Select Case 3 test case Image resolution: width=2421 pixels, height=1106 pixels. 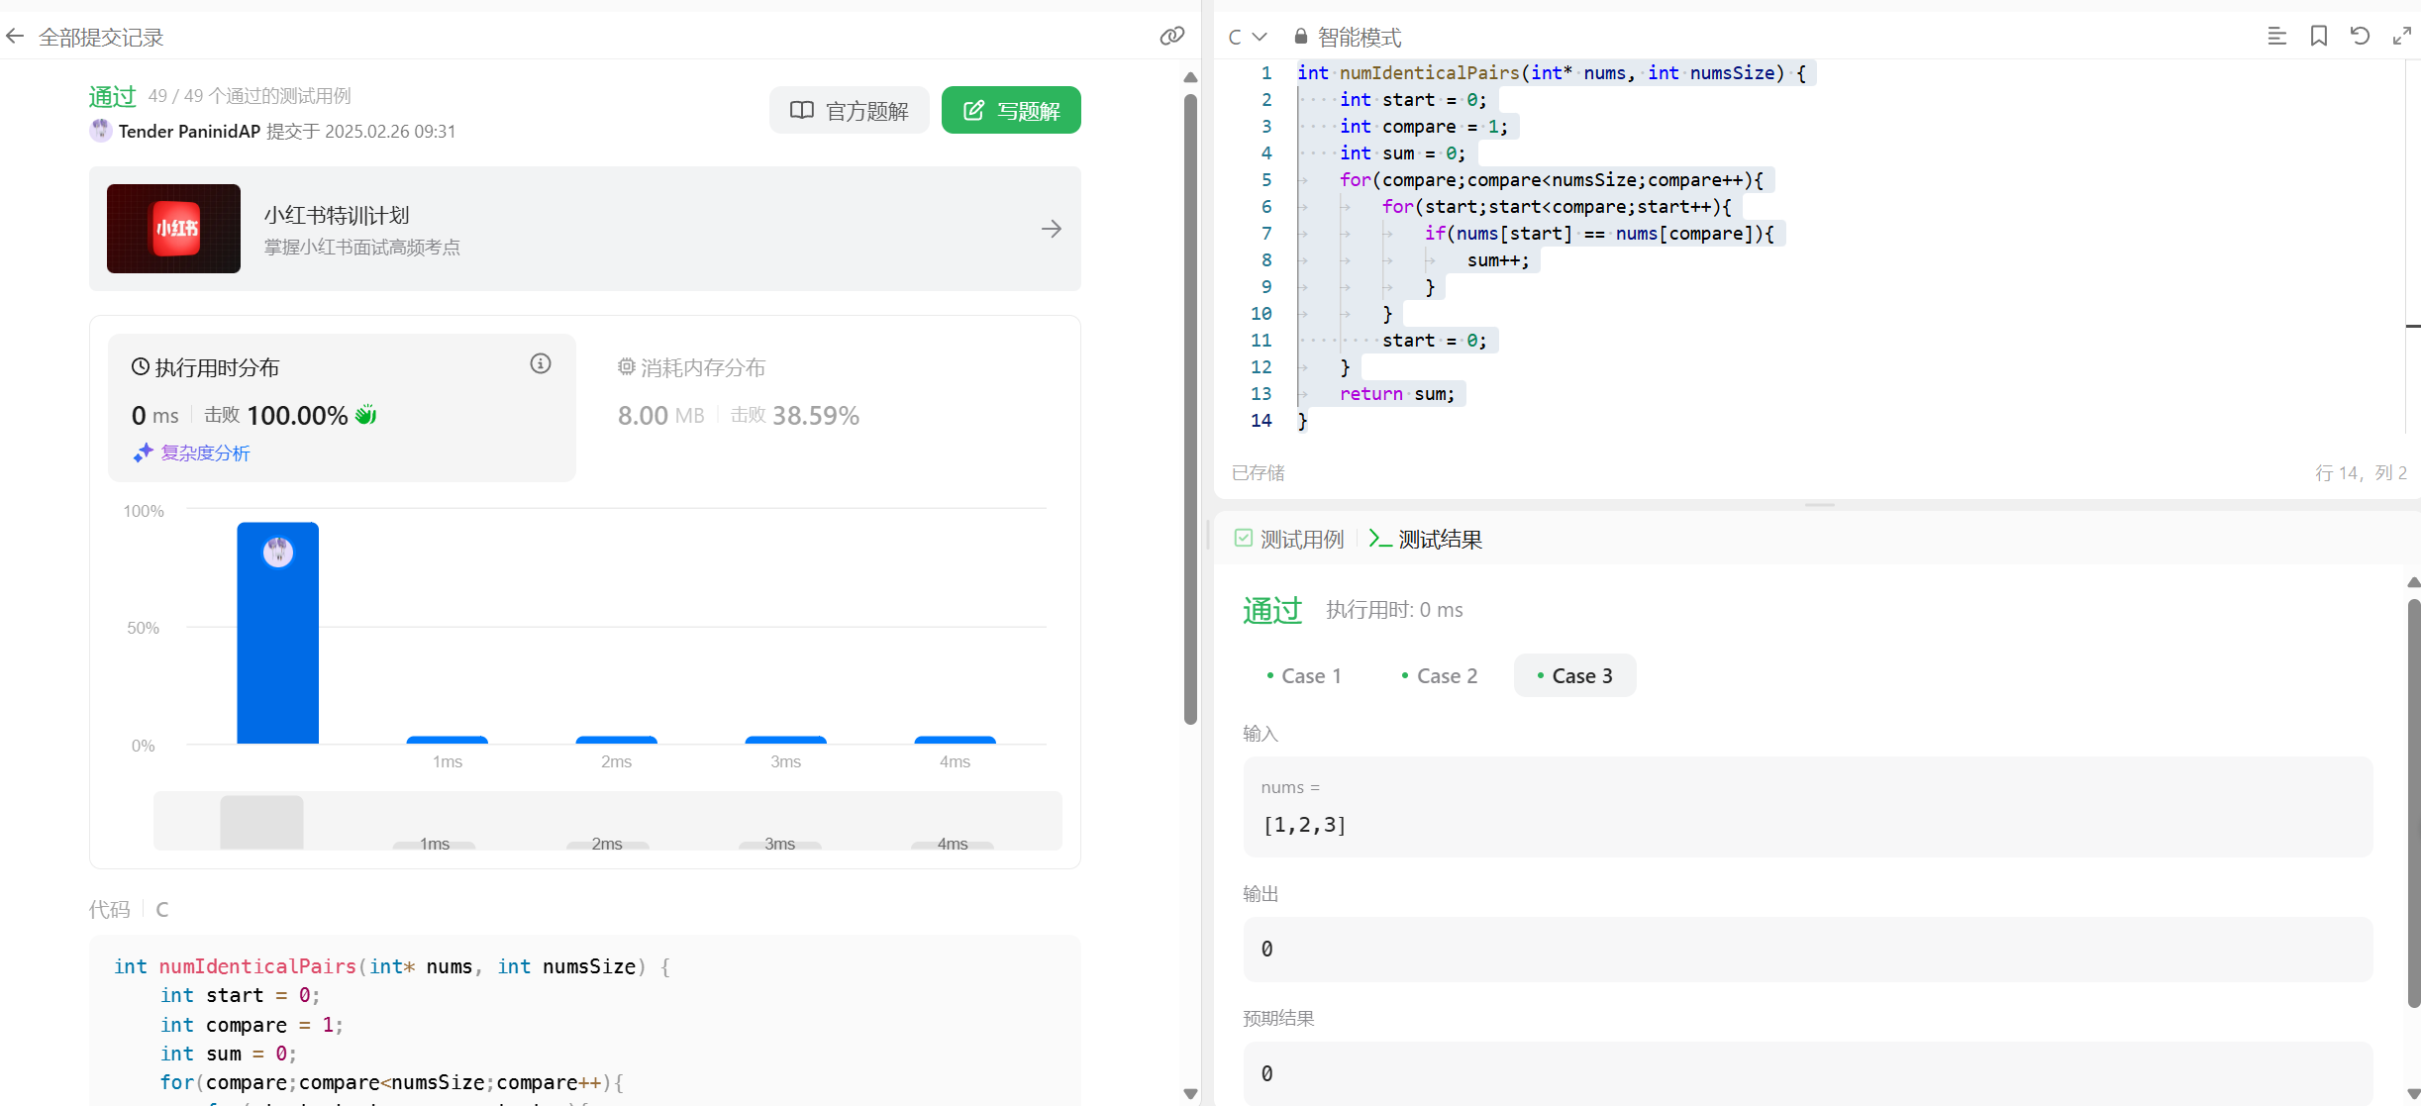tap(1574, 676)
